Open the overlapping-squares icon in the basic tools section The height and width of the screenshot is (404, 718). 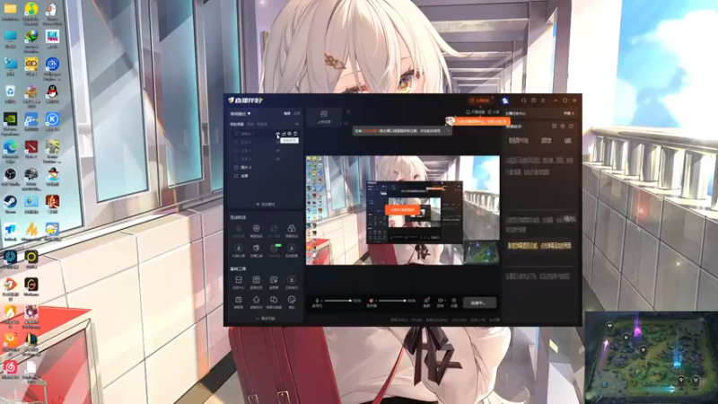coord(274,302)
